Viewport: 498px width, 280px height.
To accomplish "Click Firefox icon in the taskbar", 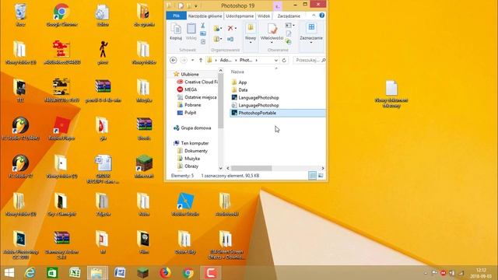I will pos(165,273).
